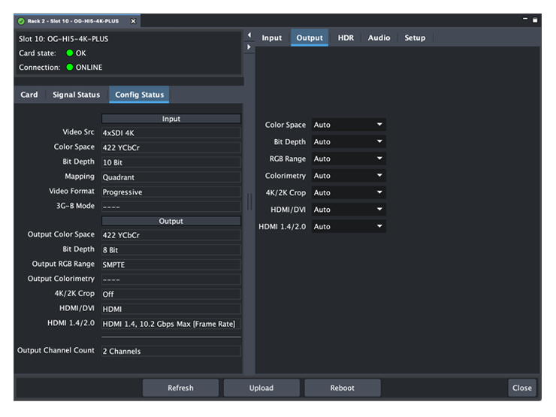Click the Upload button

pyautogui.click(x=261, y=388)
